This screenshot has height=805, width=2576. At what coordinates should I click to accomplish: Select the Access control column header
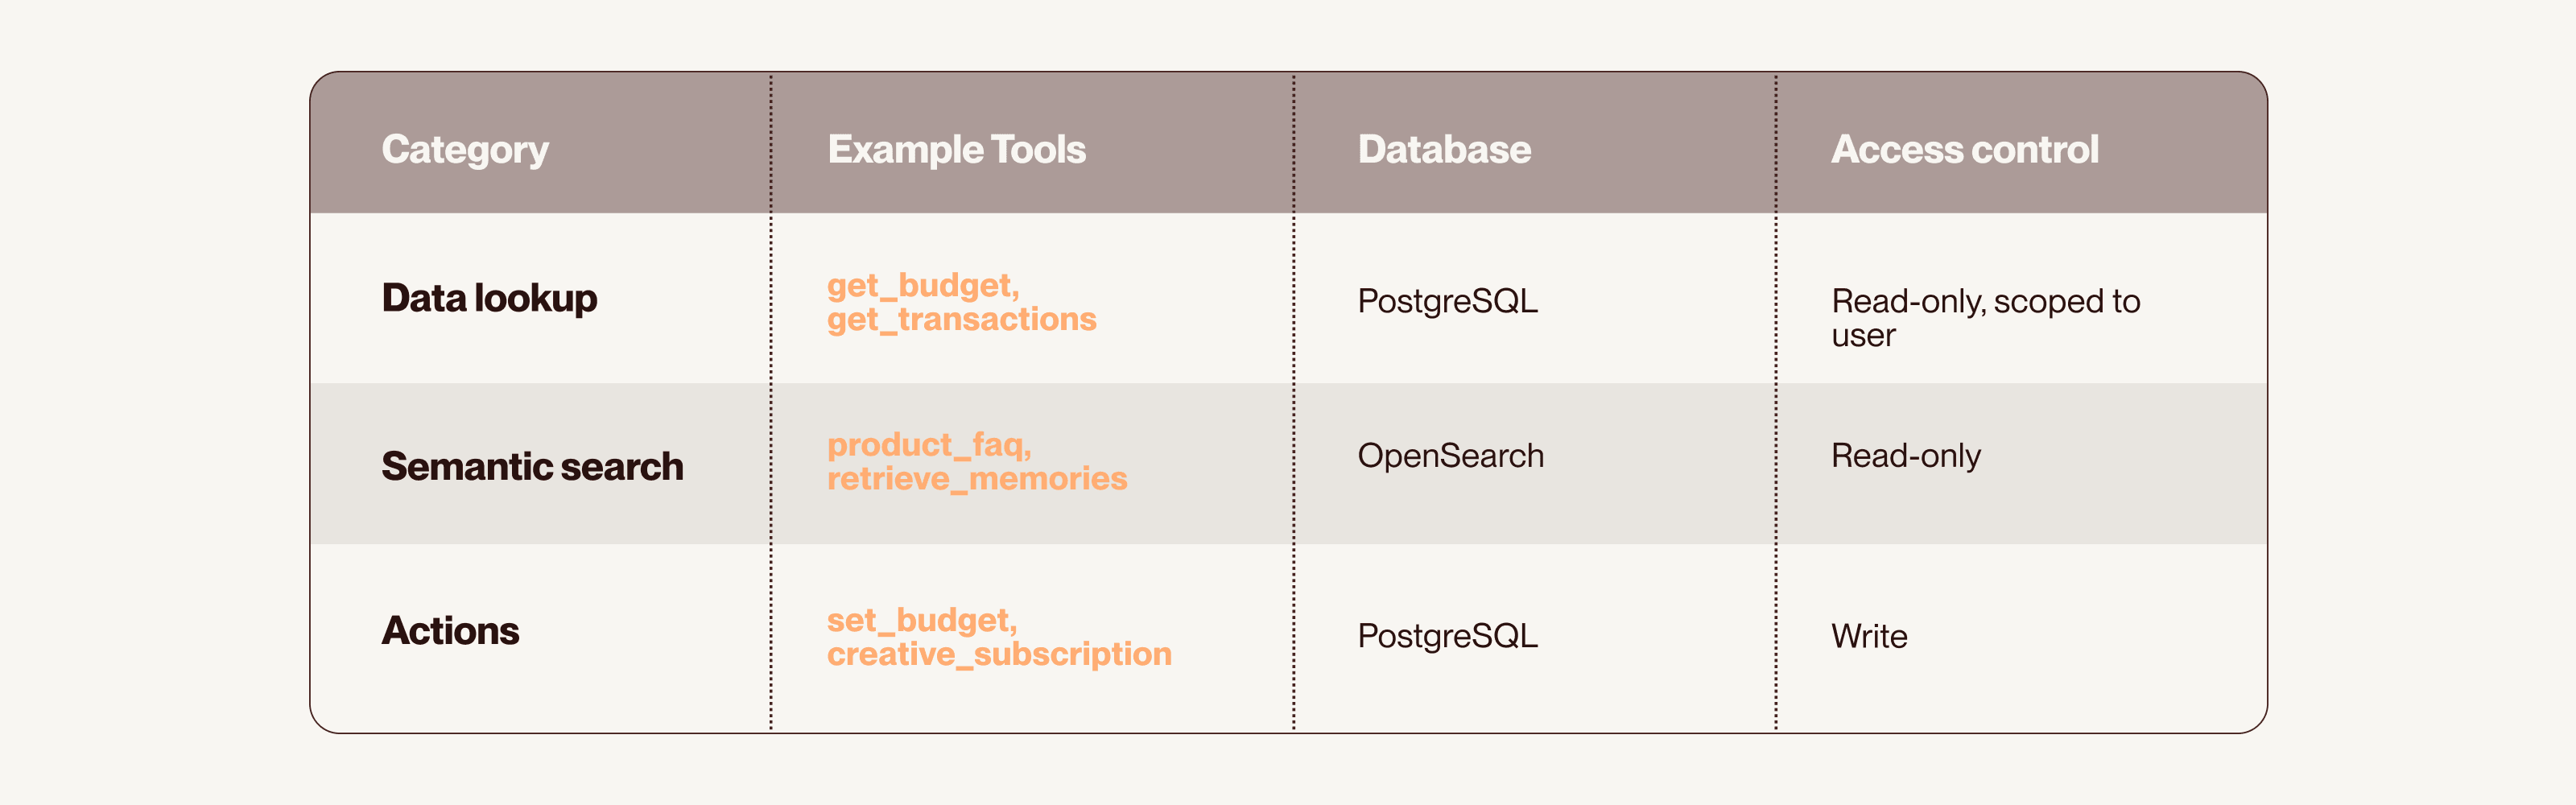point(1964,149)
